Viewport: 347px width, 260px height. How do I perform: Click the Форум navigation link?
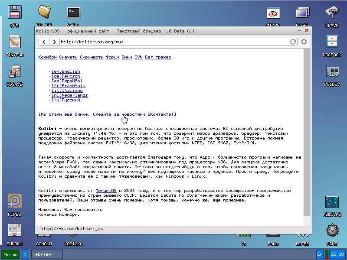pyautogui.click(x=112, y=57)
